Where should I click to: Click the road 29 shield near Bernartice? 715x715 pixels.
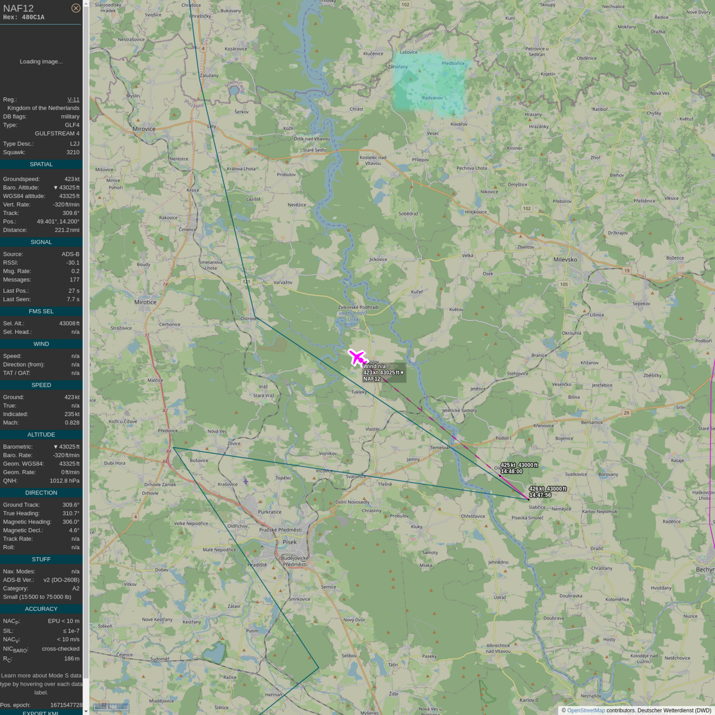click(626, 413)
